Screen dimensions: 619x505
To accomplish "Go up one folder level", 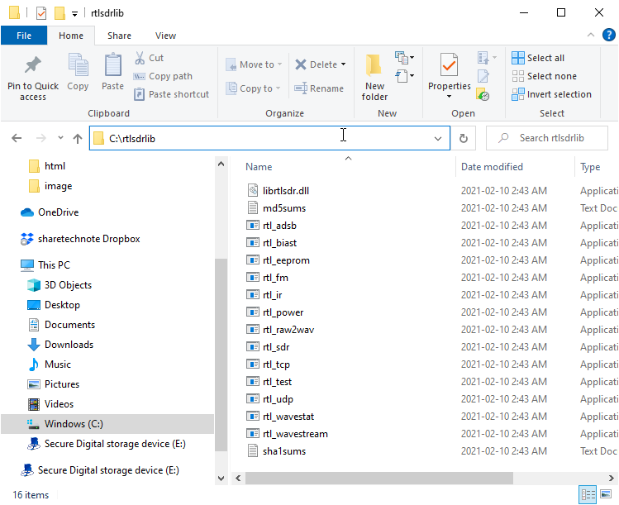I will click(78, 138).
